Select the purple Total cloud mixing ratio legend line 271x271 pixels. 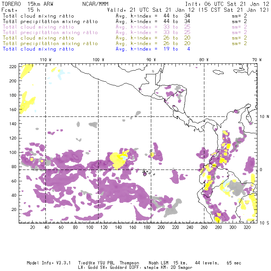point(38,27)
